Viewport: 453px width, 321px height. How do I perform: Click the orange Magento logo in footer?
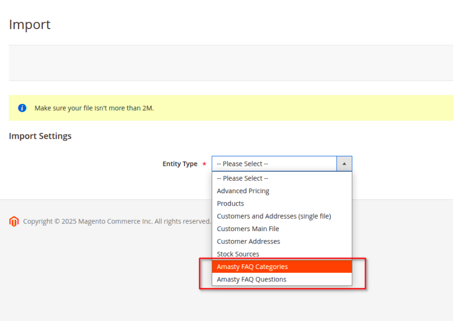pyautogui.click(x=14, y=221)
